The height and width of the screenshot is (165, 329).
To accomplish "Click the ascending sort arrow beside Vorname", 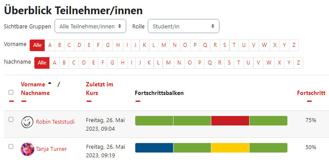I will point(50,83).
